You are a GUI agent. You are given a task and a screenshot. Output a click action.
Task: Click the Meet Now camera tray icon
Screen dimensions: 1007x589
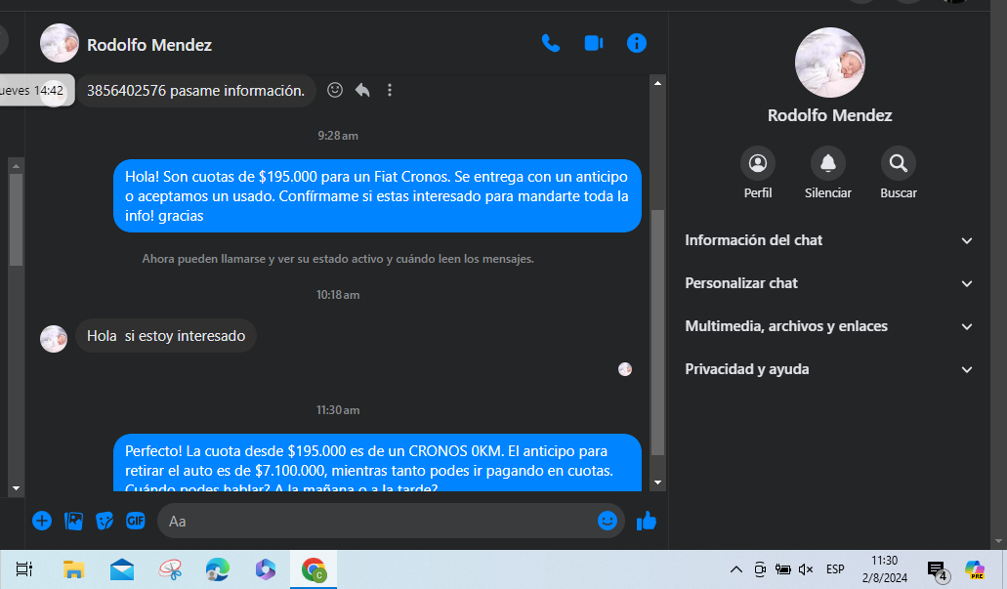click(x=760, y=569)
